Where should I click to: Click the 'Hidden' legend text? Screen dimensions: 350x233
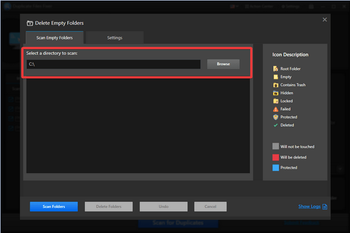click(287, 93)
